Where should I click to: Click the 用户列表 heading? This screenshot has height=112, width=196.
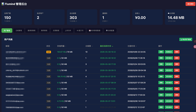point(8,39)
